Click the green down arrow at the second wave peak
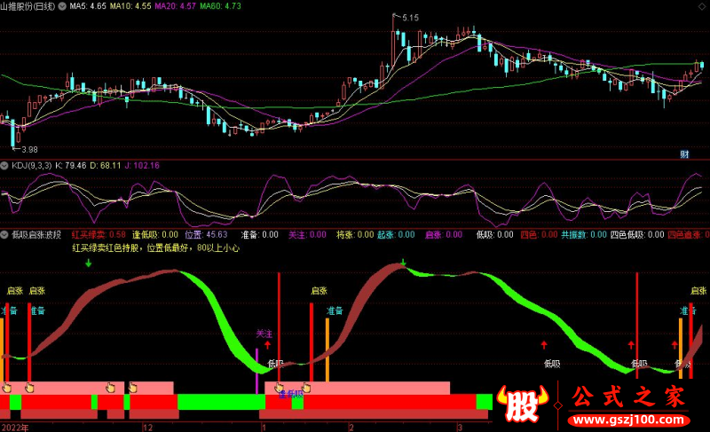This screenshot has height=432, width=710. 403,262
